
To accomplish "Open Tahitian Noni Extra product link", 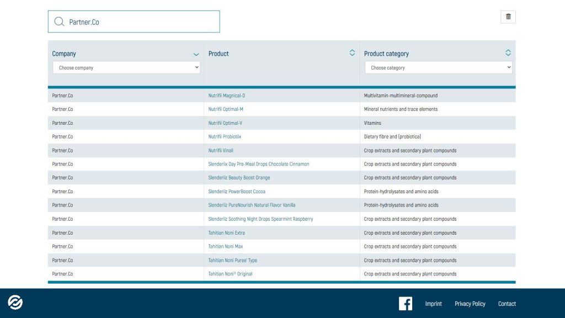I will 226,233.
